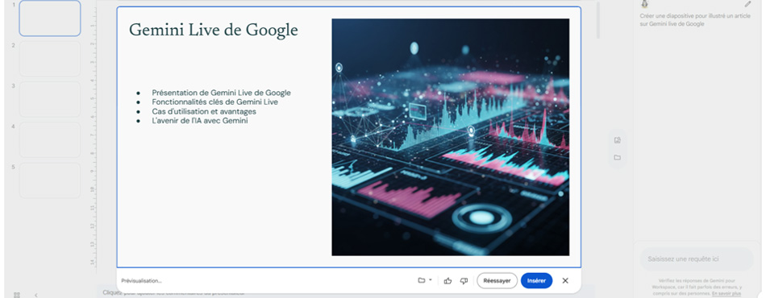Open the 'En savoir plus' link

click(726, 294)
